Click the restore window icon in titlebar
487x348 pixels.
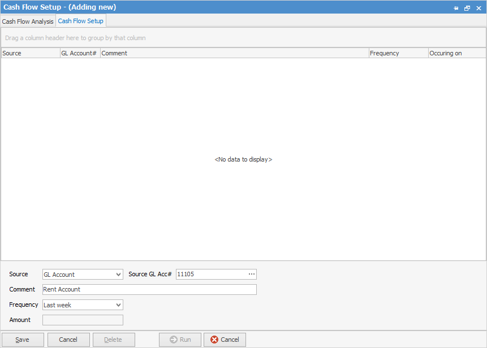click(x=467, y=8)
